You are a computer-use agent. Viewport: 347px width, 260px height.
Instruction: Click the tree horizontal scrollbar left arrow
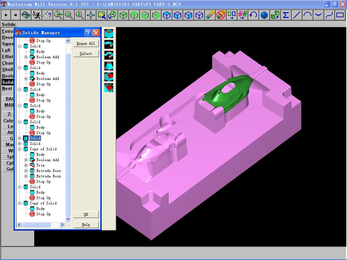(x=19, y=225)
